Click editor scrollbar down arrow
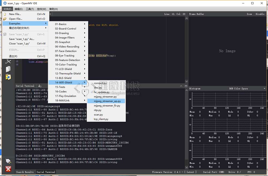The image size is (268, 176). coord(187,82)
